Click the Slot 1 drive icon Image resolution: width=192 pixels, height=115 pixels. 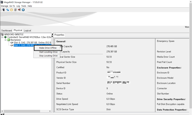pyautogui.click(x=12, y=45)
